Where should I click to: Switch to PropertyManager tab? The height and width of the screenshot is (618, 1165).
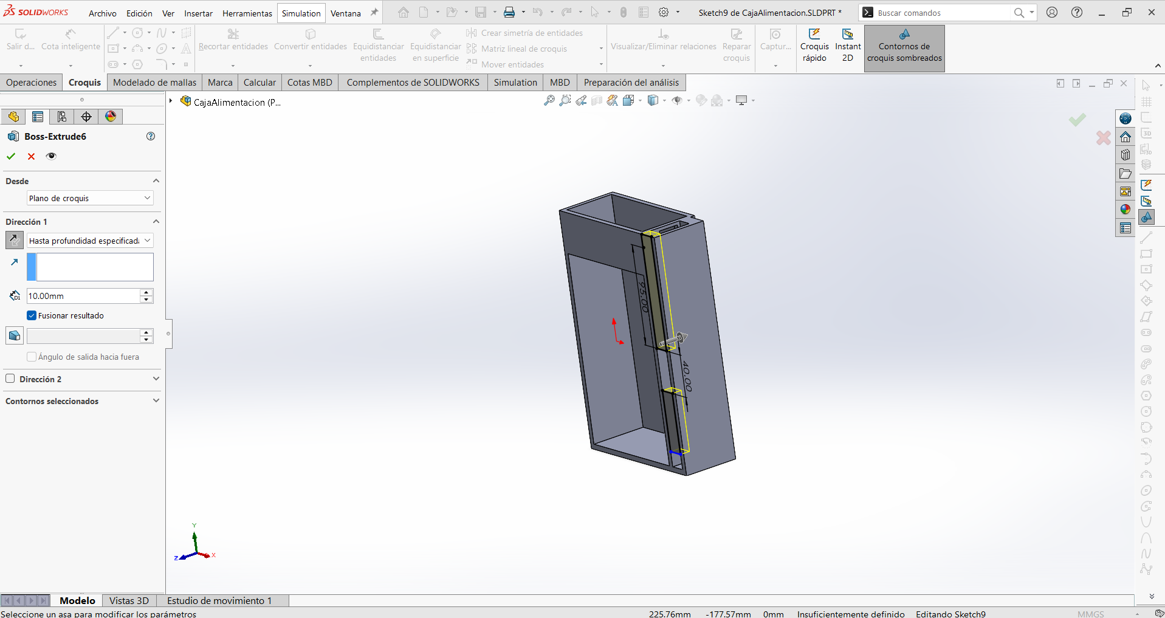38,117
